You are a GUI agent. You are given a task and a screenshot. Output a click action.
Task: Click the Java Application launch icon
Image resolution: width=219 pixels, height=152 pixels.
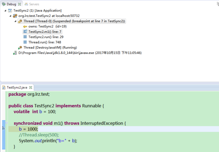coord(10,10)
